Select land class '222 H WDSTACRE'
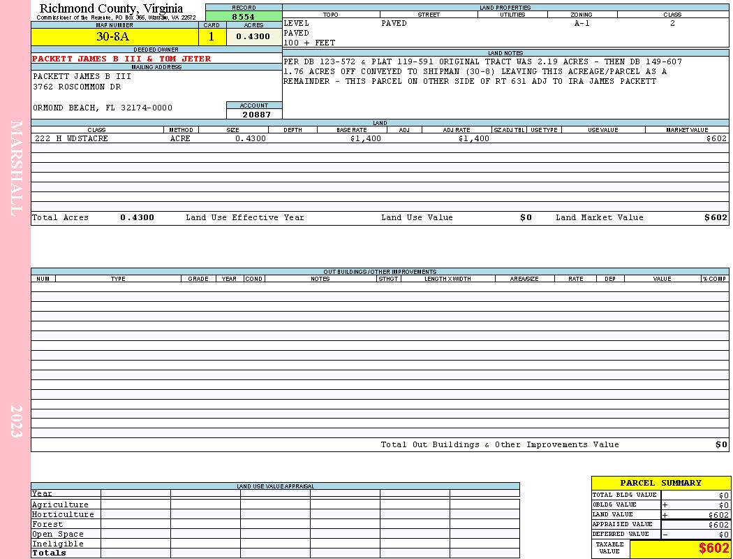The image size is (733, 559). click(x=71, y=138)
